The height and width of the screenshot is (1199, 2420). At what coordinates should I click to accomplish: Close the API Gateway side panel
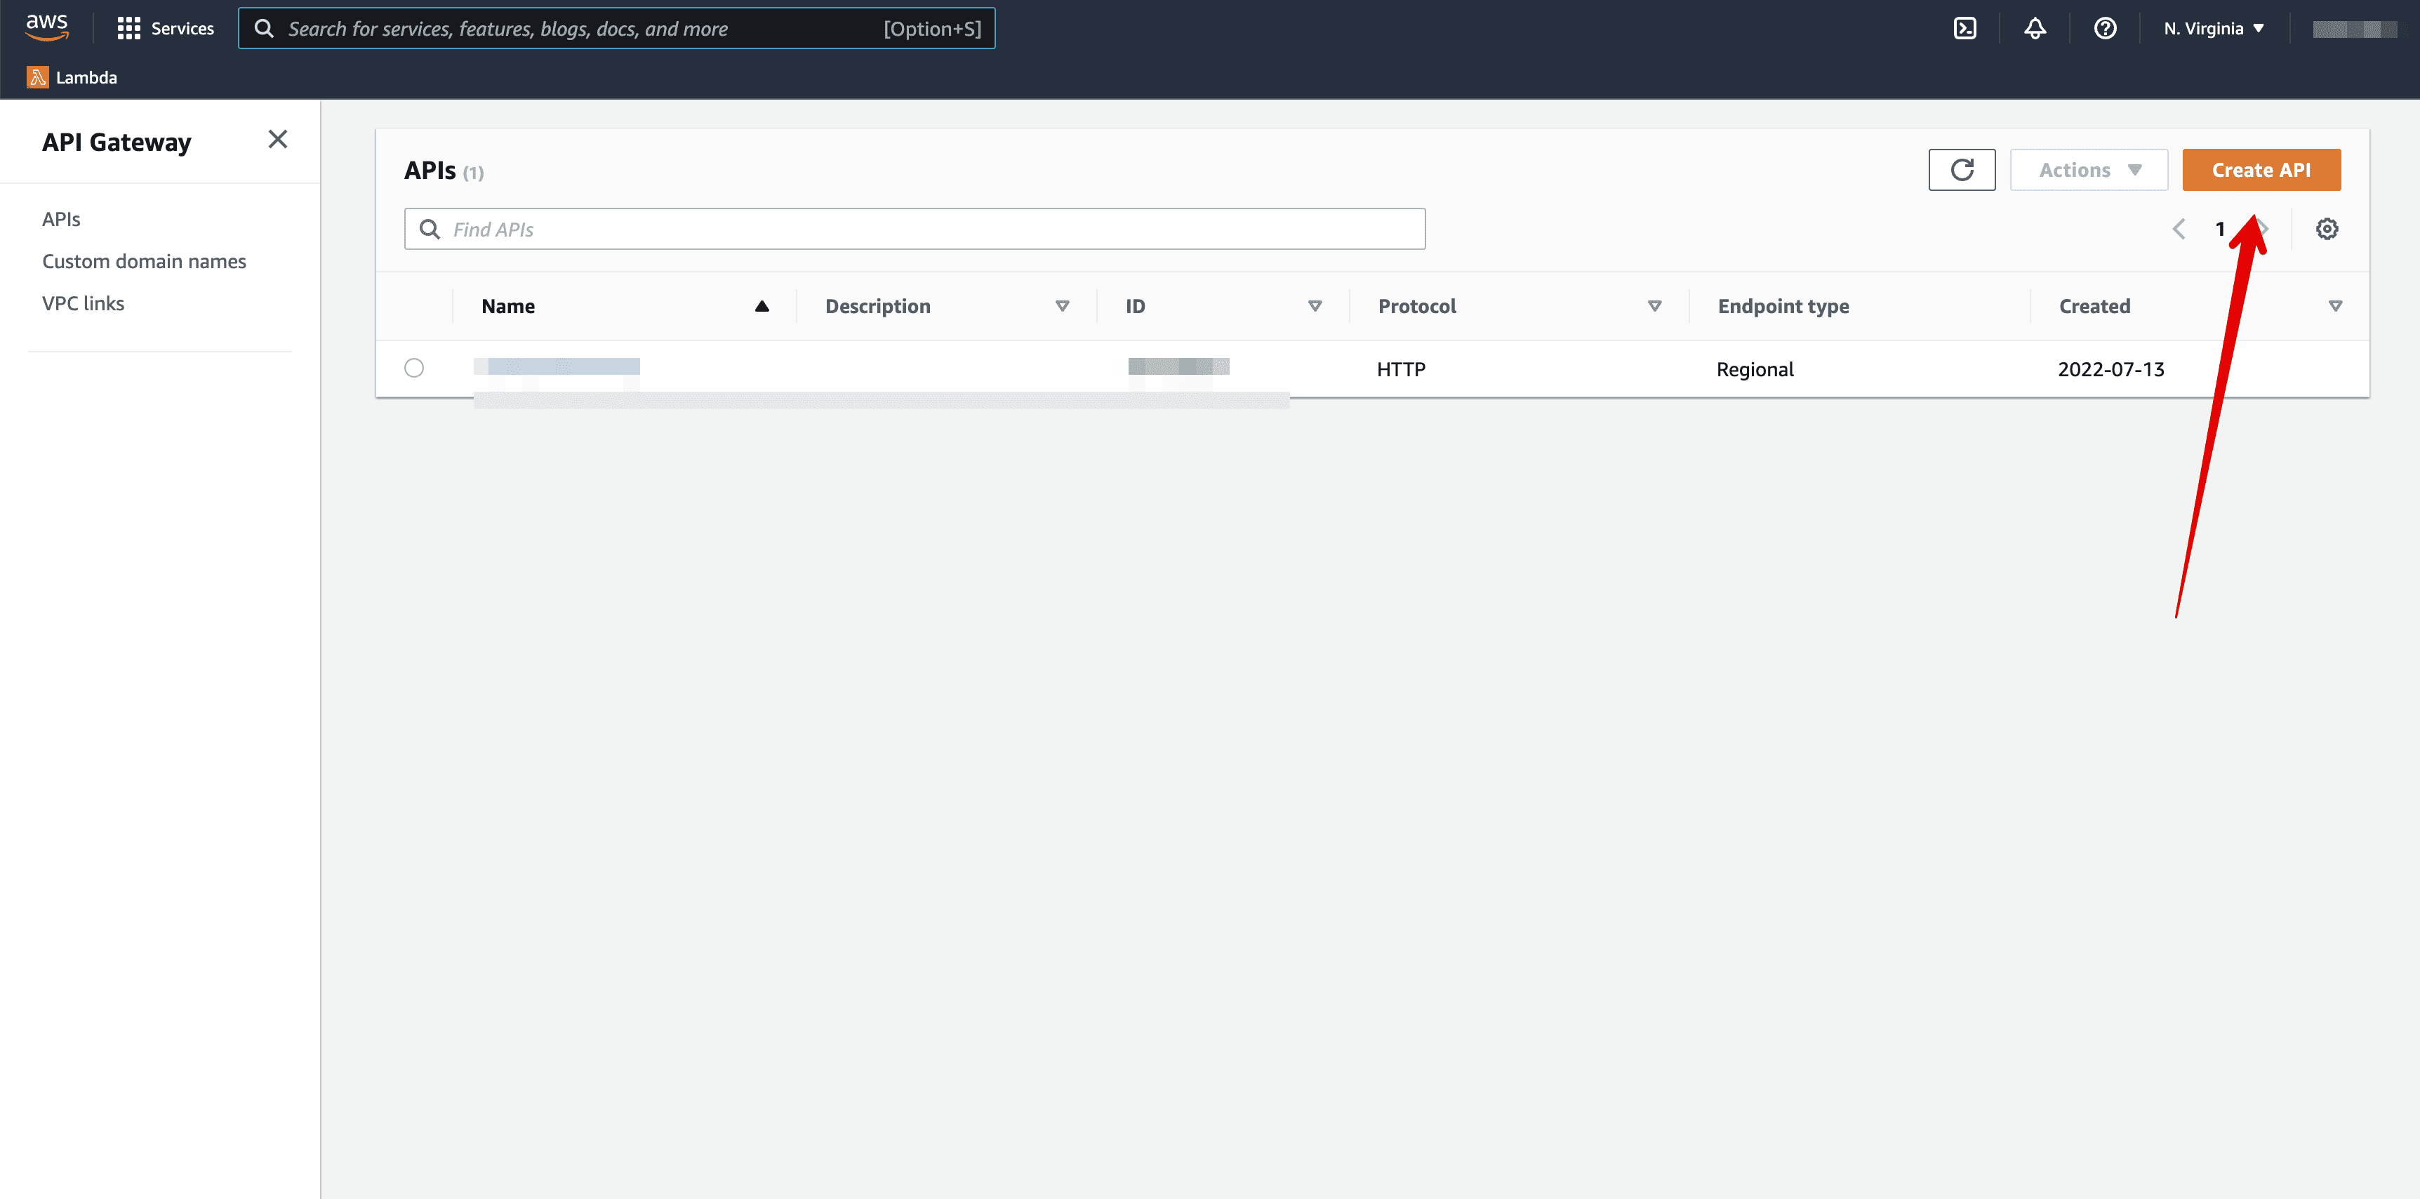(x=277, y=139)
